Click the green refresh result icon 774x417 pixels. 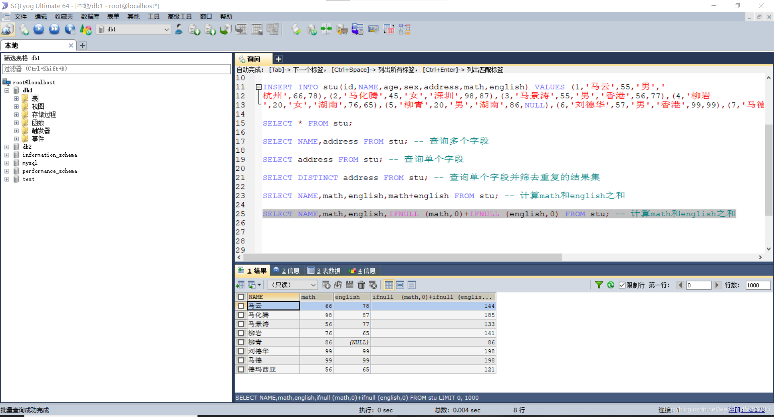(611, 285)
